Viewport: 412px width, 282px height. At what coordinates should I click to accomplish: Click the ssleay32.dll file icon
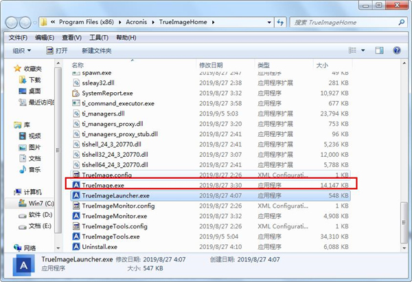pos(76,83)
